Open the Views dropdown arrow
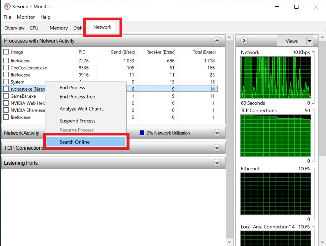 310,41
